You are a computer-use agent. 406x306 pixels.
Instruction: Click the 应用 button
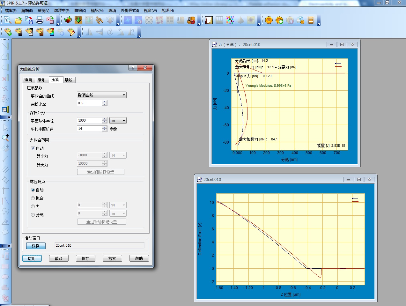point(32,258)
